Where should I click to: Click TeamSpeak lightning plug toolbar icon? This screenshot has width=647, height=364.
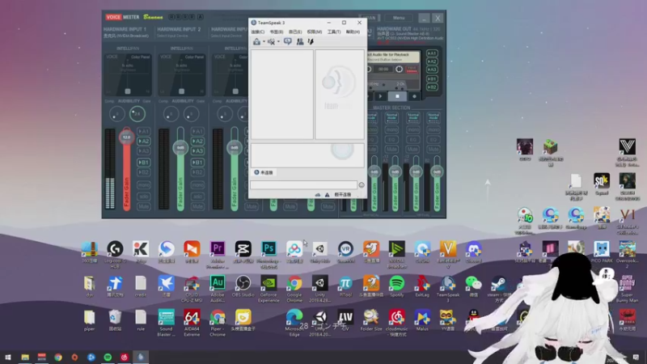tap(311, 42)
